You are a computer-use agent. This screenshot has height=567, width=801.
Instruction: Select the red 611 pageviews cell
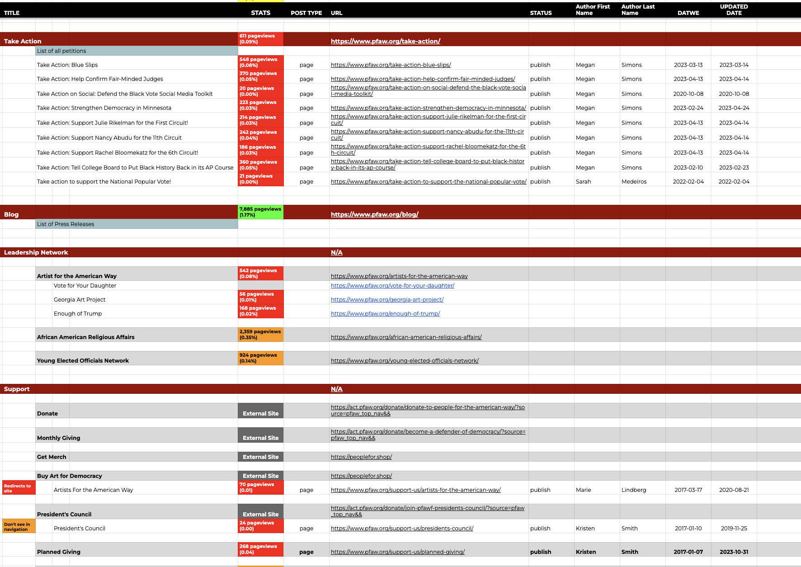[x=260, y=39]
